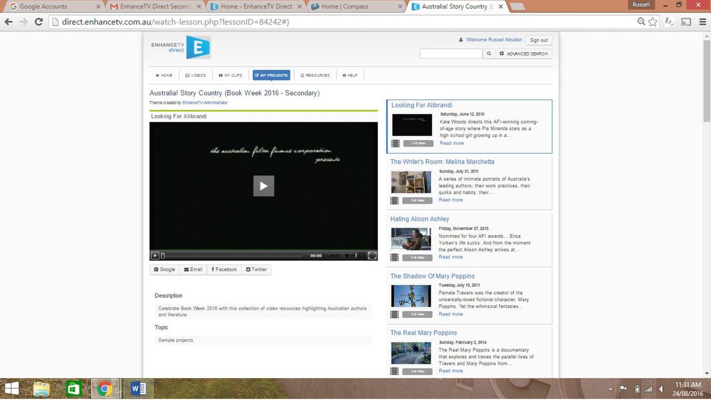The height and width of the screenshot is (400, 711).
Task: Select the MY PROJECTS nav item
Action: pyautogui.click(x=271, y=75)
